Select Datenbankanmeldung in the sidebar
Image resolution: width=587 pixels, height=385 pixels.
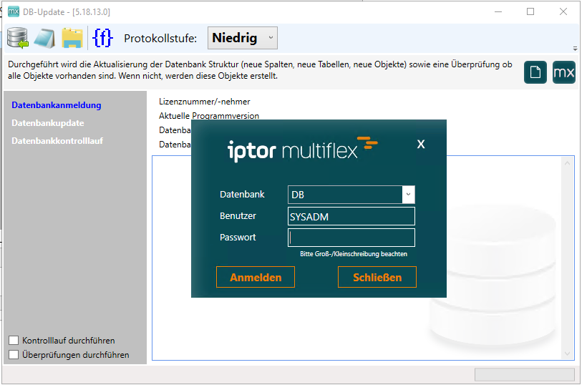click(x=57, y=105)
